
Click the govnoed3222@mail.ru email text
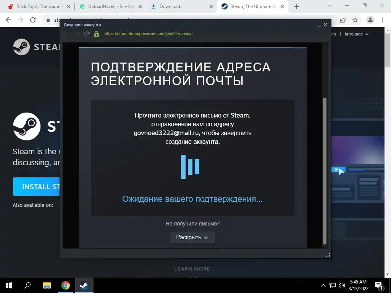[x=166, y=133]
